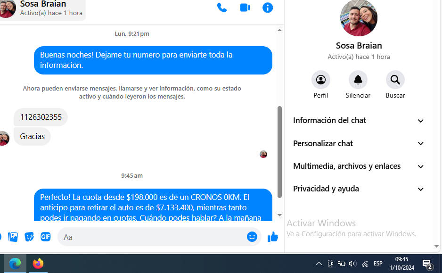
Task: Click the 1126302355 message bubble
Action: pos(41,117)
